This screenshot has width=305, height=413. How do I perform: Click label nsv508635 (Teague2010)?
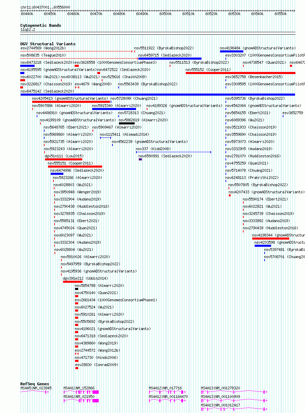tap(43, 55)
